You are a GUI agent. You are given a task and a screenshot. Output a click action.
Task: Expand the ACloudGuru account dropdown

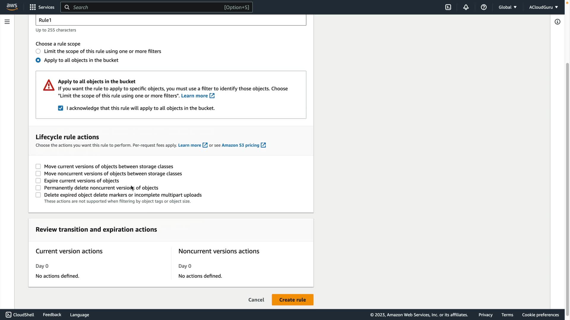click(543, 7)
